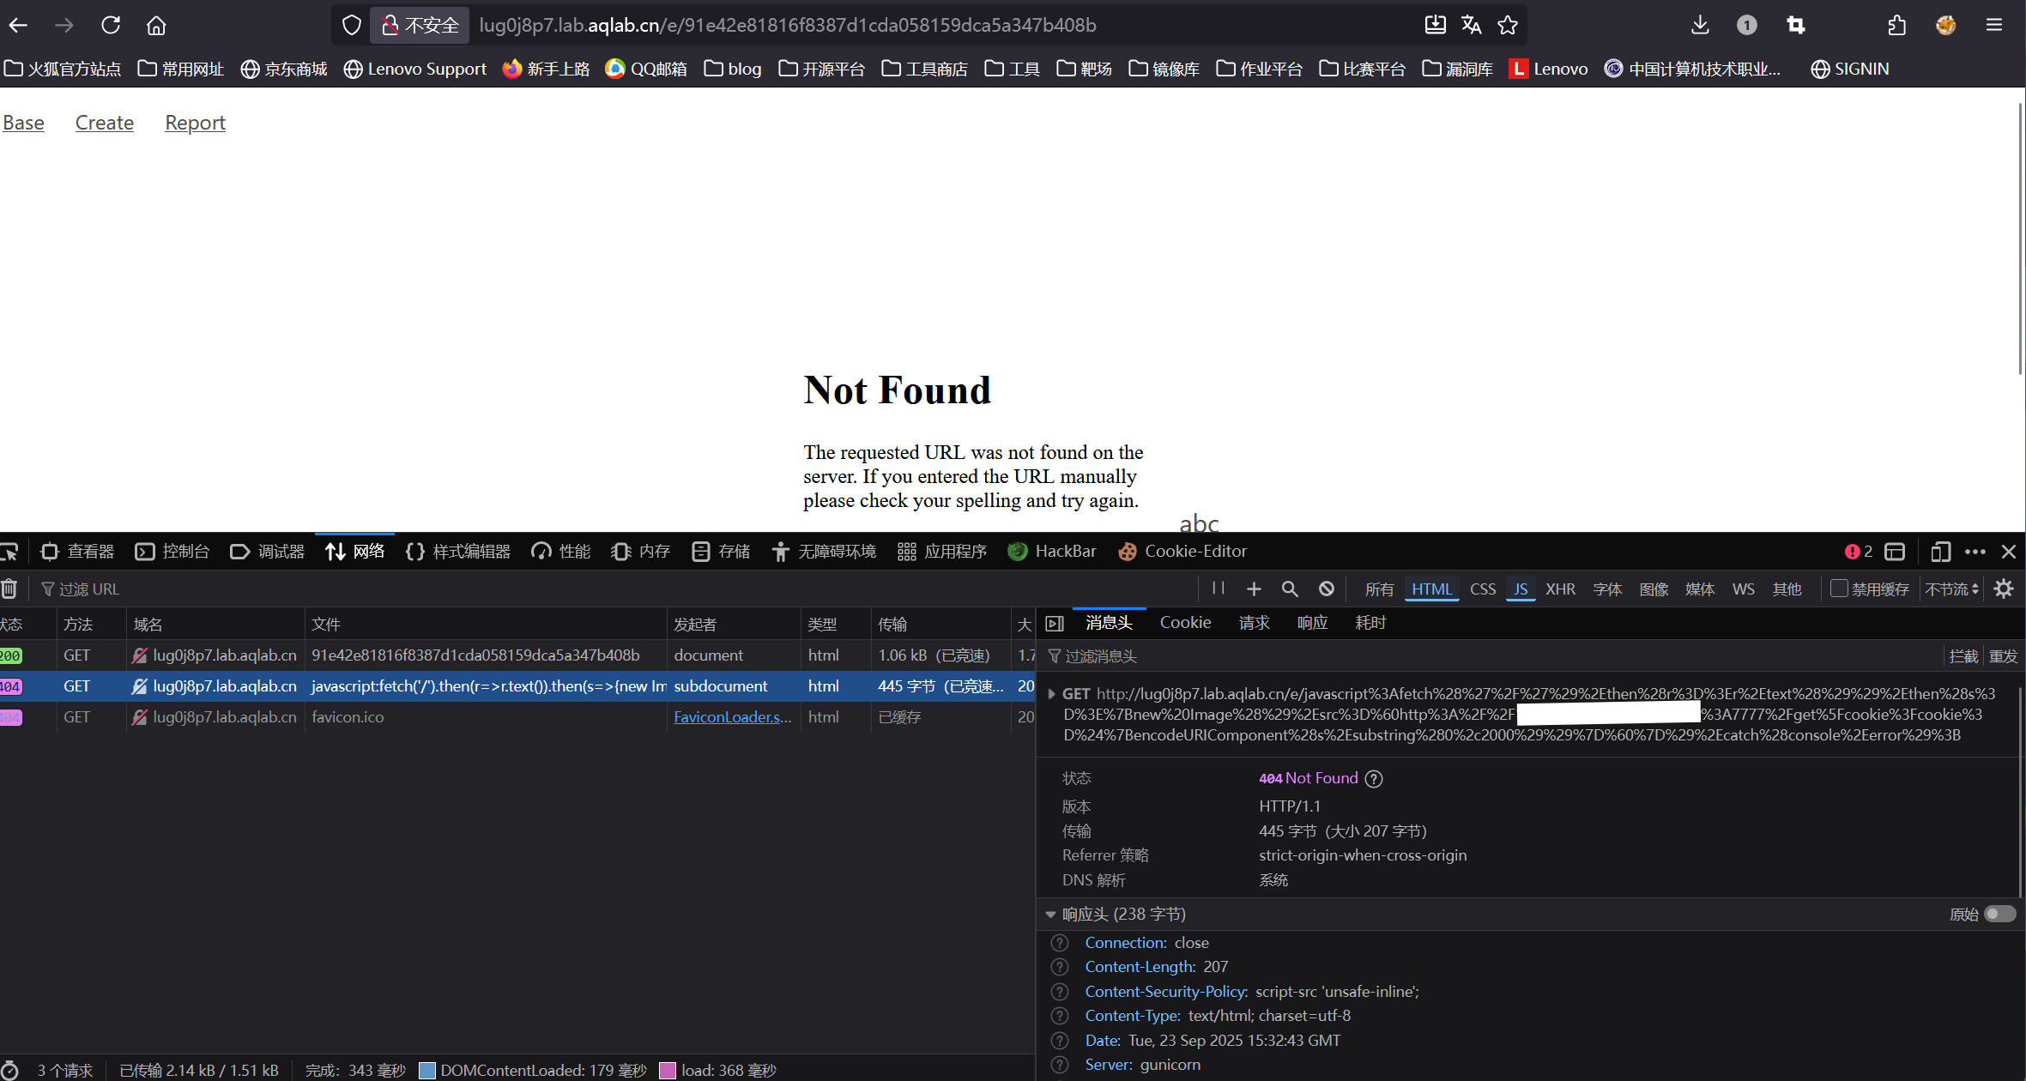Open the 不节流 throttling dropdown
This screenshot has height=1081, width=2026.
1951,589
